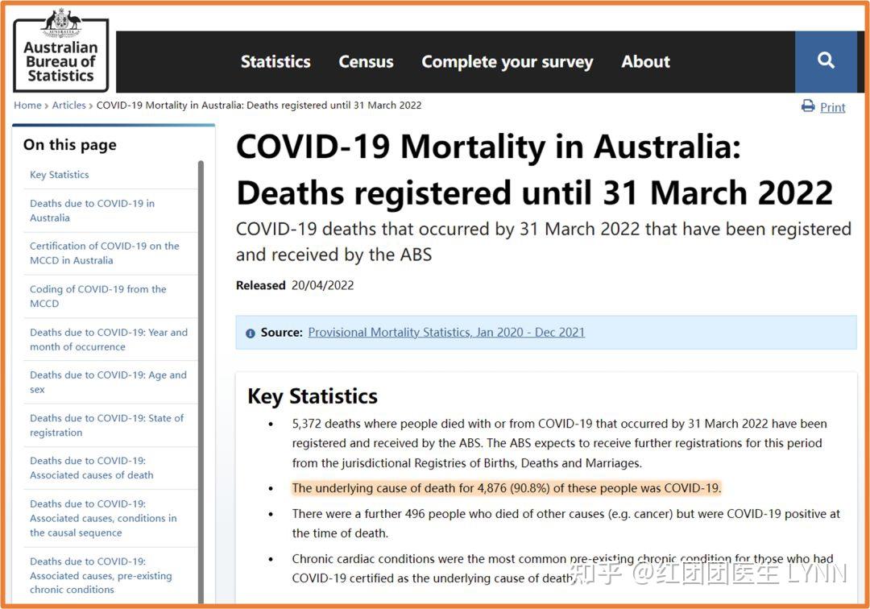
Task: Jump to Deaths due to COVID-19 in Australia
Action: (x=92, y=211)
